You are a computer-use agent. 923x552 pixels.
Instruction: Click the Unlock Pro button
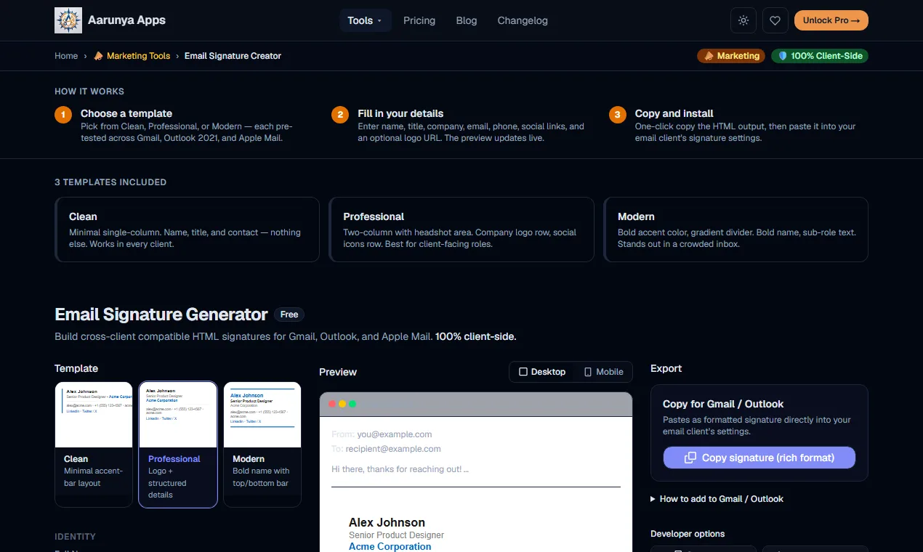pos(831,20)
